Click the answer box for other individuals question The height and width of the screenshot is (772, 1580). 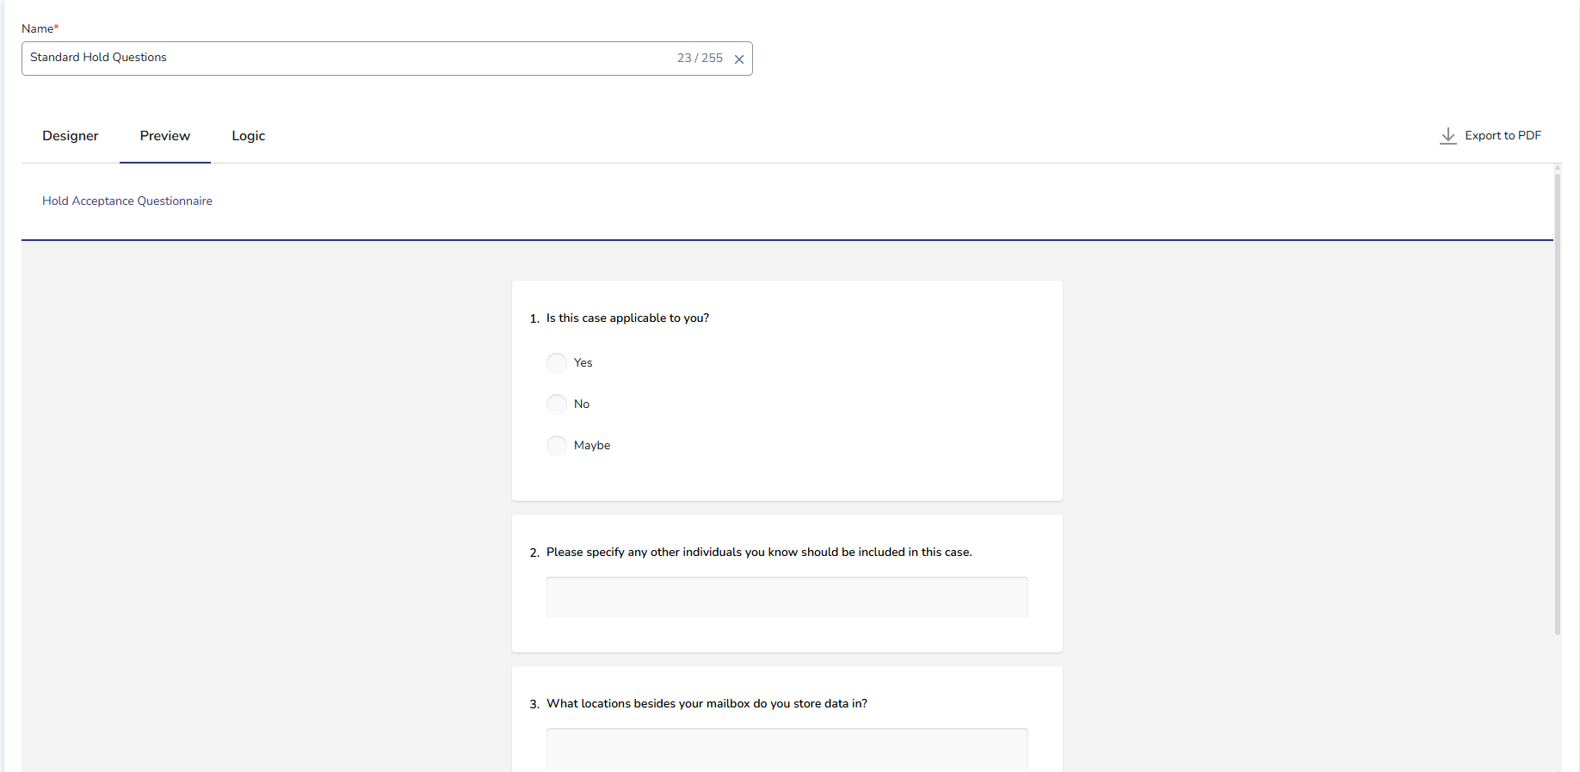point(787,597)
